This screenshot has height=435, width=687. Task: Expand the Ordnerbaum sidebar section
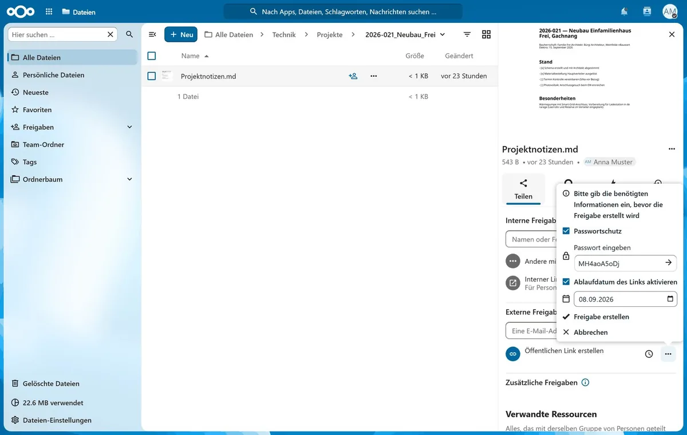pyautogui.click(x=129, y=179)
